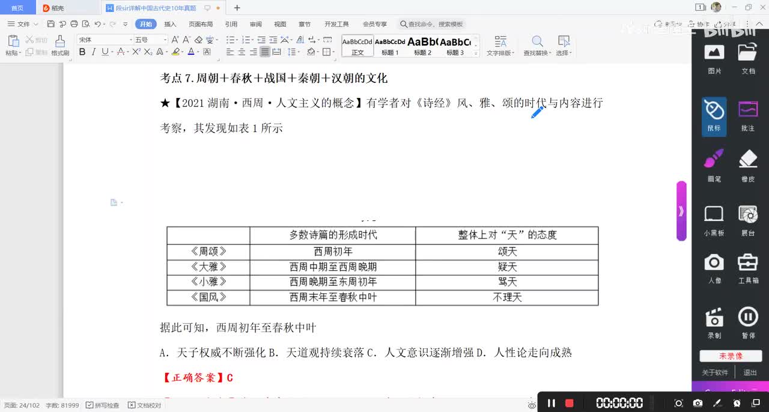
Task: Expand the styles gallery
Action: (476, 53)
